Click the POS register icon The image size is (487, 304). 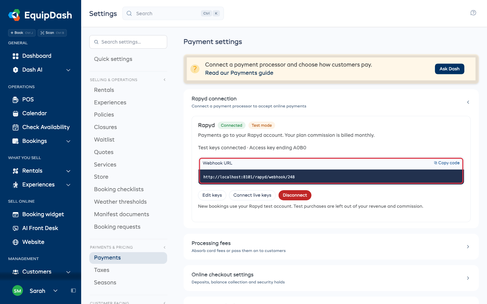click(x=16, y=100)
